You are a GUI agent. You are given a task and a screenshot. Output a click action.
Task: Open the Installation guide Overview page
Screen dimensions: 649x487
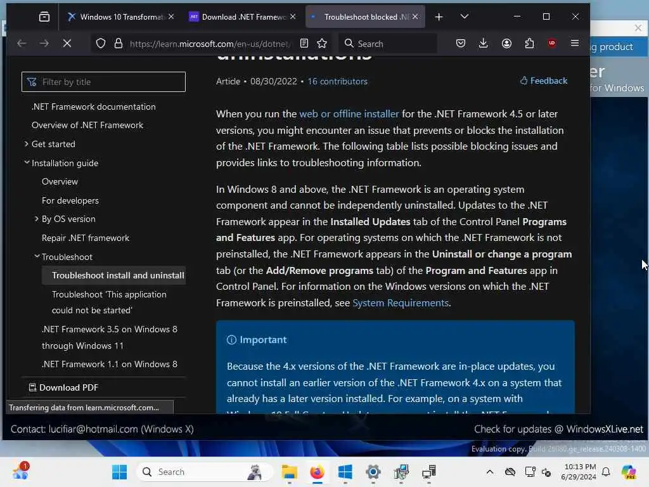tap(60, 181)
